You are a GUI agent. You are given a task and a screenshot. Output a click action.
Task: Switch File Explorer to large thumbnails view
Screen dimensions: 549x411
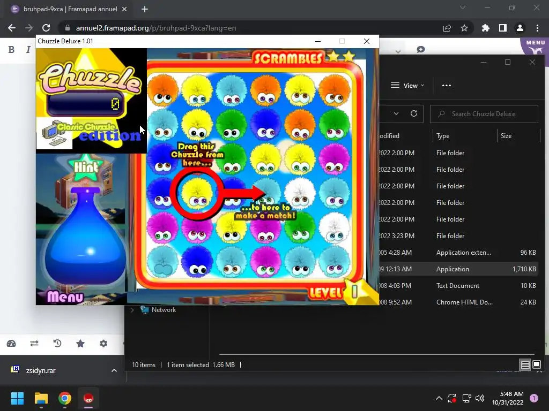point(536,365)
